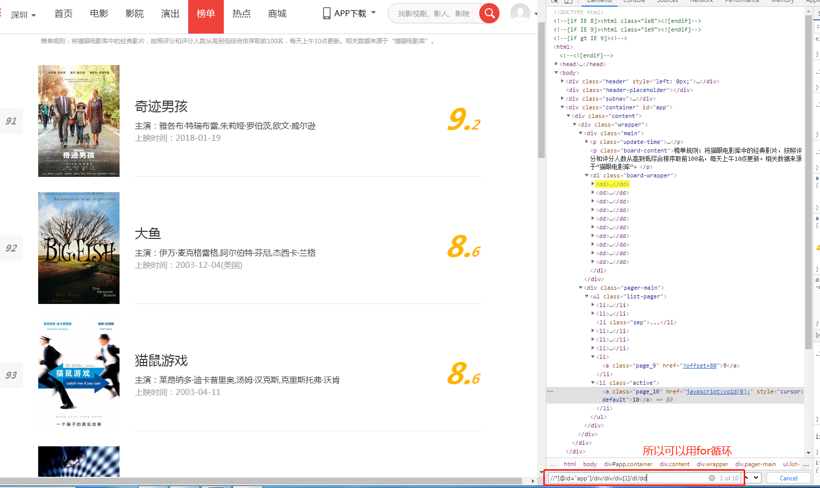The image size is (820, 488).
Task: Open the 深圳 city selector
Action: click(x=23, y=15)
